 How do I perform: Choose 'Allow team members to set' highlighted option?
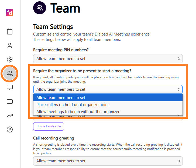108,98
